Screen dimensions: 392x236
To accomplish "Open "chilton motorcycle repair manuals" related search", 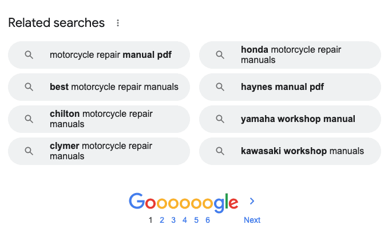I will point(101,119).
